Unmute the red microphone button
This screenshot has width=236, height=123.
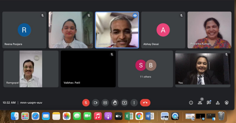pos(86,103)
